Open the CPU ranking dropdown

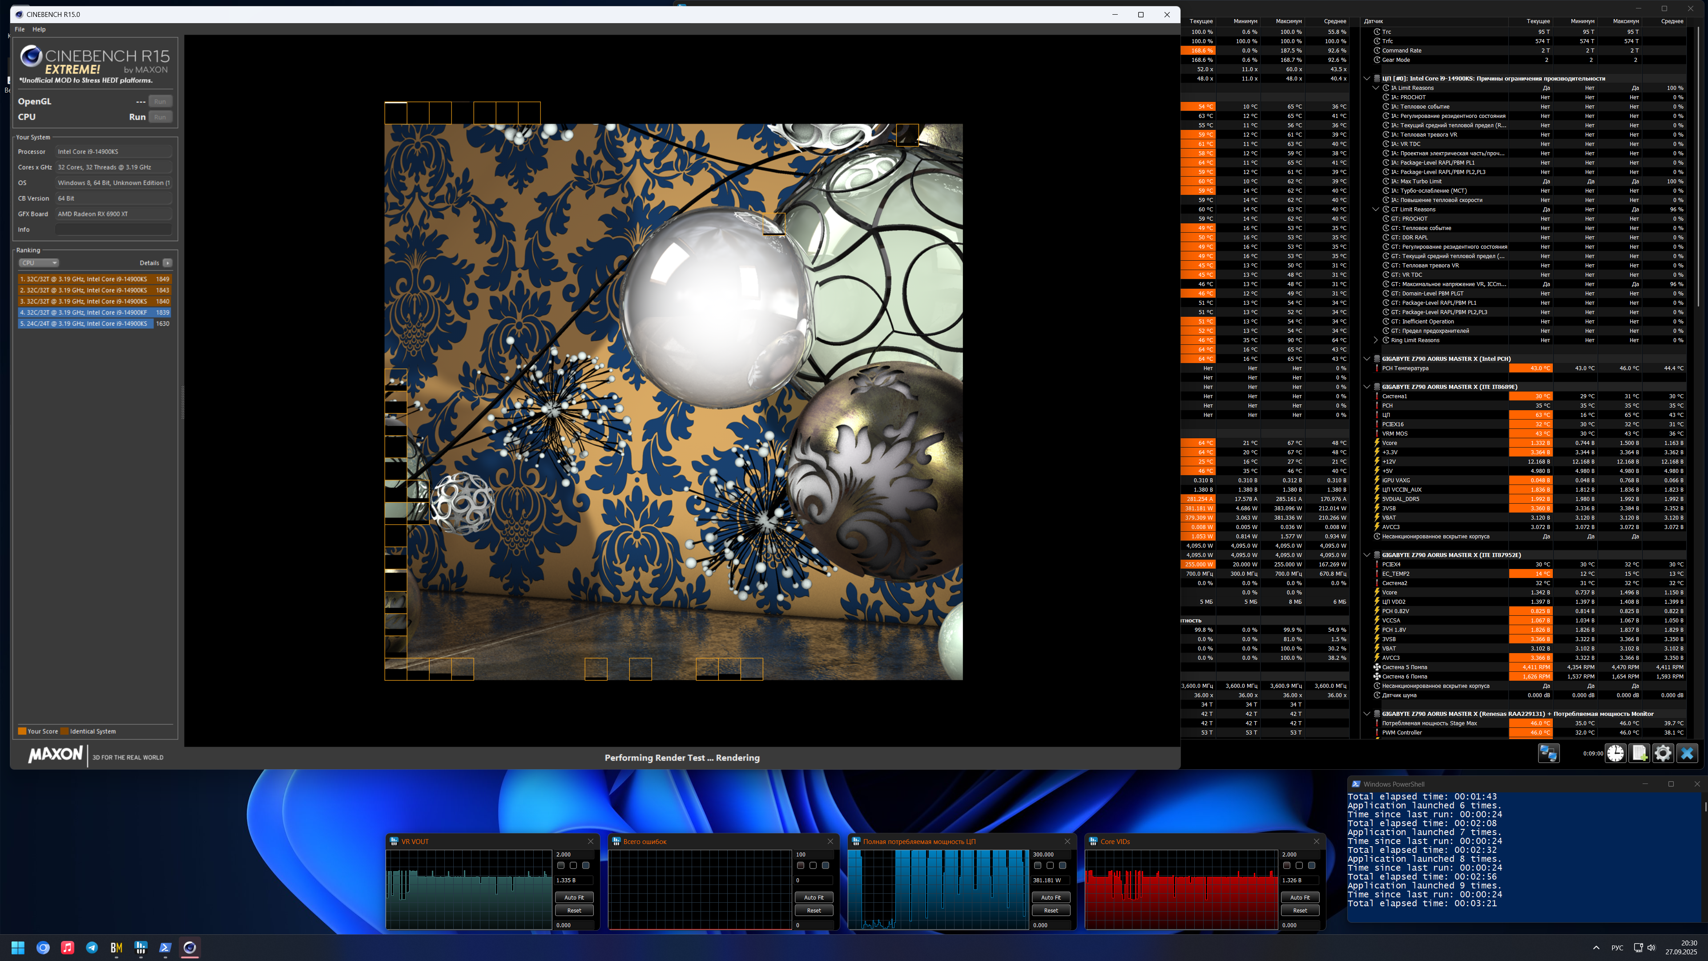tap(38, 262)
